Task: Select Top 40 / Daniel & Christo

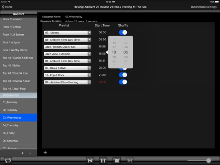Action: 18,58
